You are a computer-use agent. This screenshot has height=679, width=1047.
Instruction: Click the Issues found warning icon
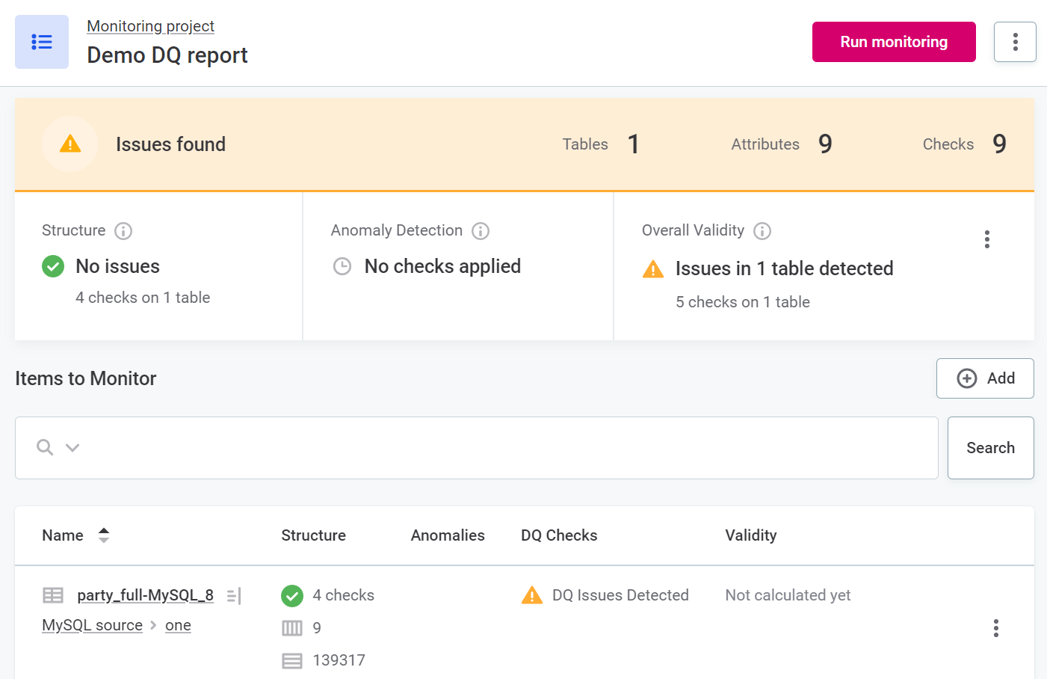click(x=70, y=144)
